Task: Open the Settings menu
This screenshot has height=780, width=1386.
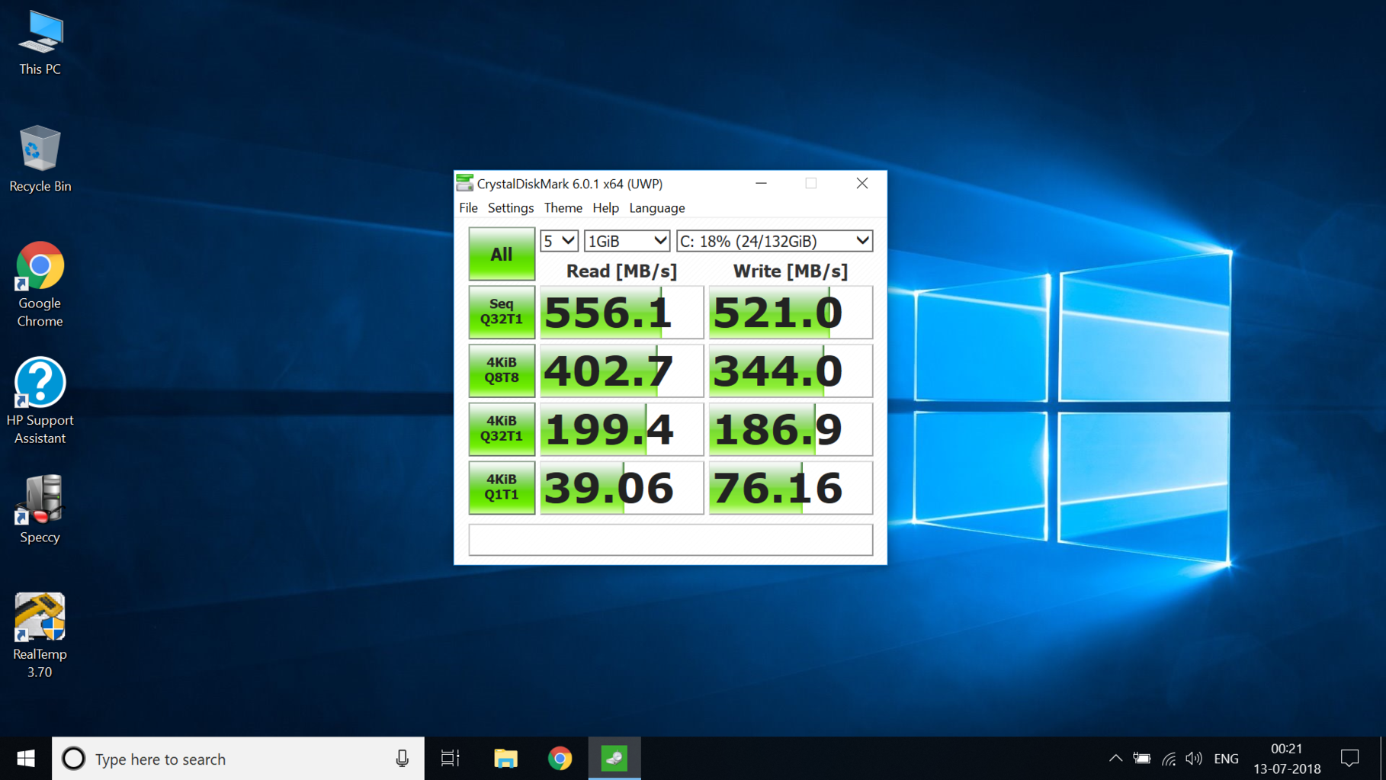Action: point(511,208)
